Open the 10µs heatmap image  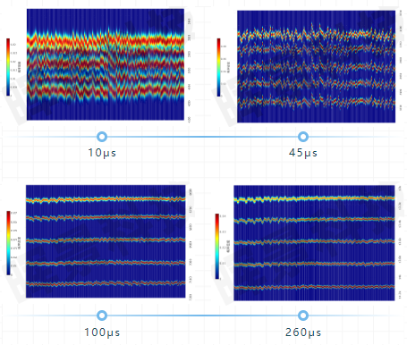coord(106,64)
